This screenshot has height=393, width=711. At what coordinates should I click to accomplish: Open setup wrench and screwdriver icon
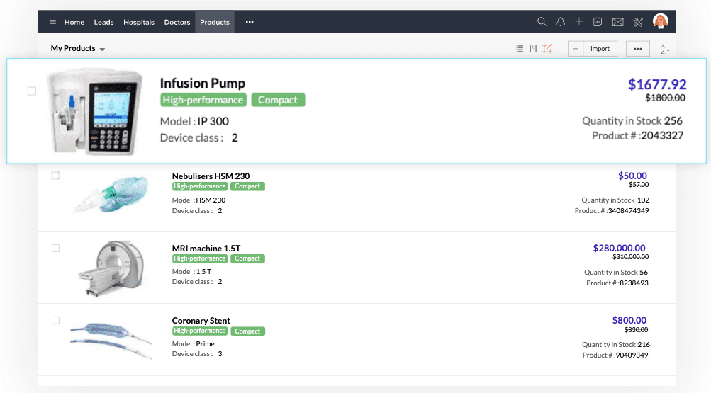coord(638,22)
